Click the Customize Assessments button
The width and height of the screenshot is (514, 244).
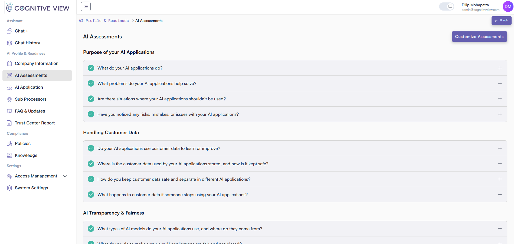(x=479, y=37)
